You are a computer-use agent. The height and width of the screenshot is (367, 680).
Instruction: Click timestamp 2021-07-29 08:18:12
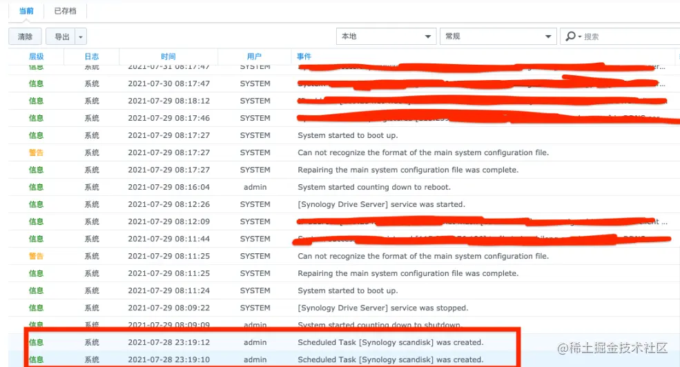point(168,101)
